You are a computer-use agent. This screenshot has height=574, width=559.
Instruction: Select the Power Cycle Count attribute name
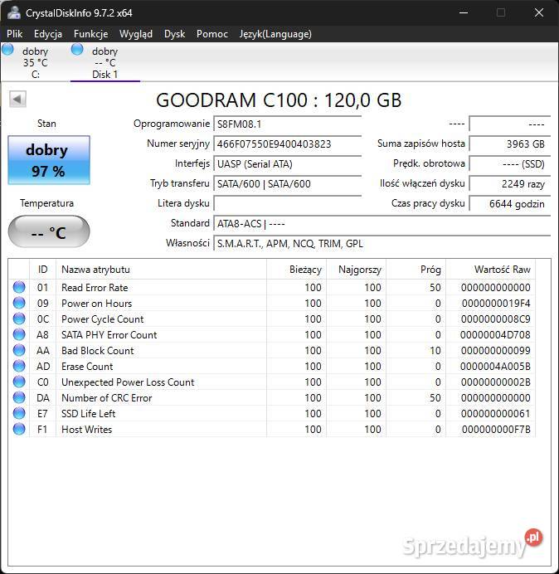(x=103, y=319)
